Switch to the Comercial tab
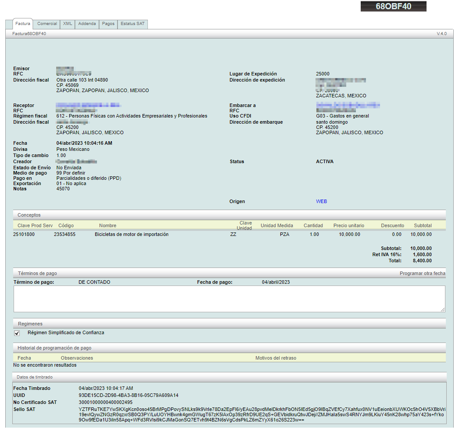This screenshot has height=432, width=459. [47, 24]
